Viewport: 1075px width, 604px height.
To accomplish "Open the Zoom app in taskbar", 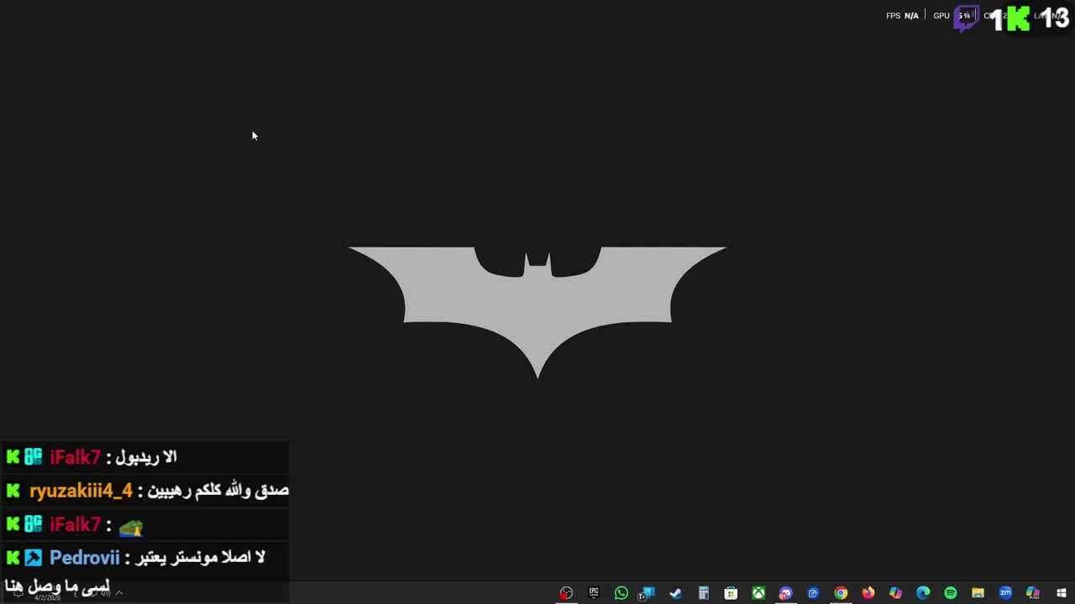I will tap(1005, 593).
